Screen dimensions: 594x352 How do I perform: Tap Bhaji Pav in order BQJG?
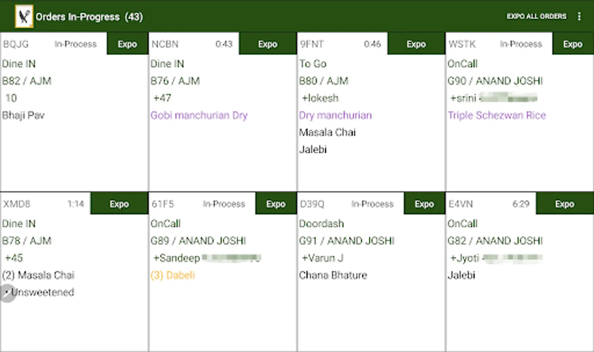pyautogui.click(x=24, y=115)
